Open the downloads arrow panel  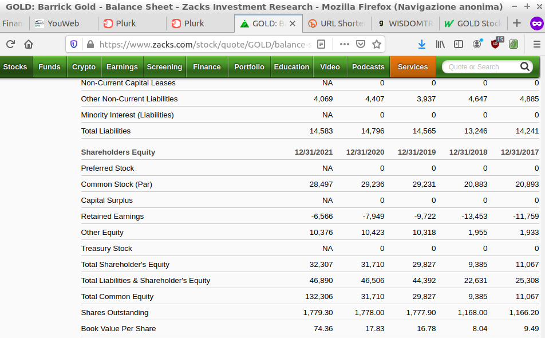pyautogui.click(x=421, y=44)
